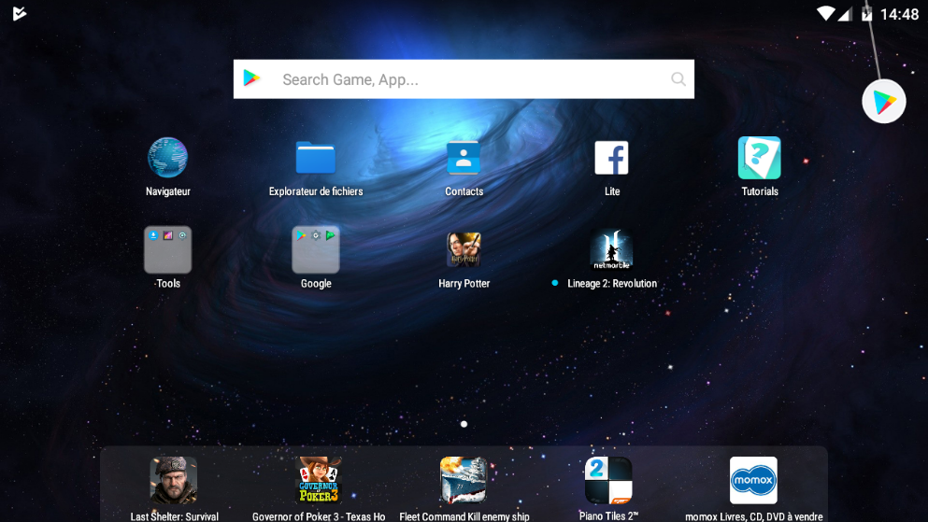Image resolution: width=928 pixels, height=522 pixels.
Task: Open Fleet Command Kill enemy ship
Action: pos(464,481)
